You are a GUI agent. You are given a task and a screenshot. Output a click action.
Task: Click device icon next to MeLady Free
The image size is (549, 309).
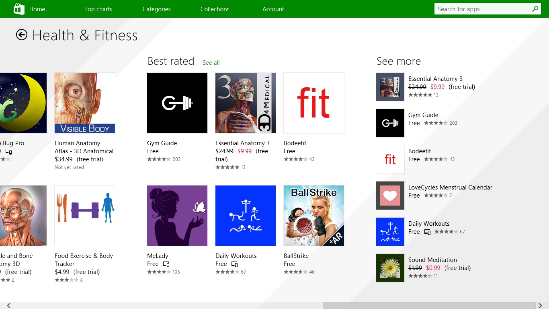pyautogui.click(x=166, y=264)
